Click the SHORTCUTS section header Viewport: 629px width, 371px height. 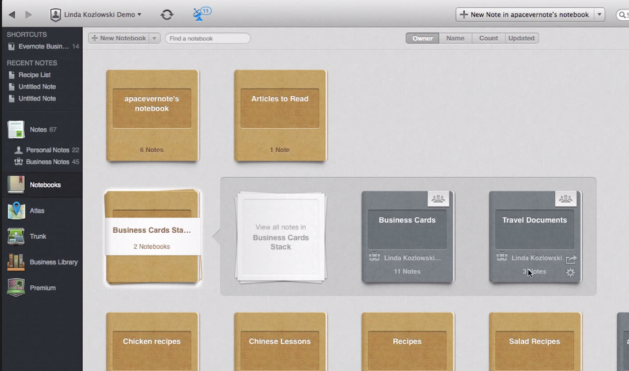[x=27, y=34]
